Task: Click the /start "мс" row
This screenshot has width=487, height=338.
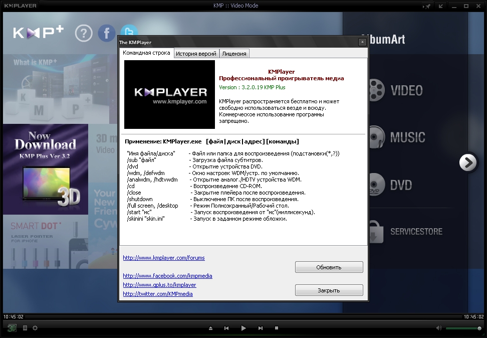Action: [x=221, y=212]
